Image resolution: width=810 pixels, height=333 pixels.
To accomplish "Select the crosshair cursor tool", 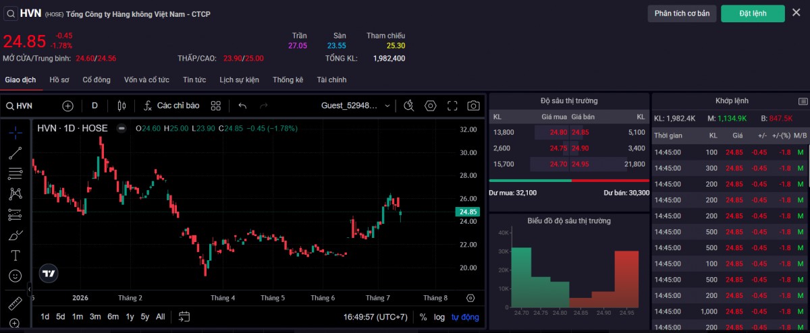I will 15,131.
